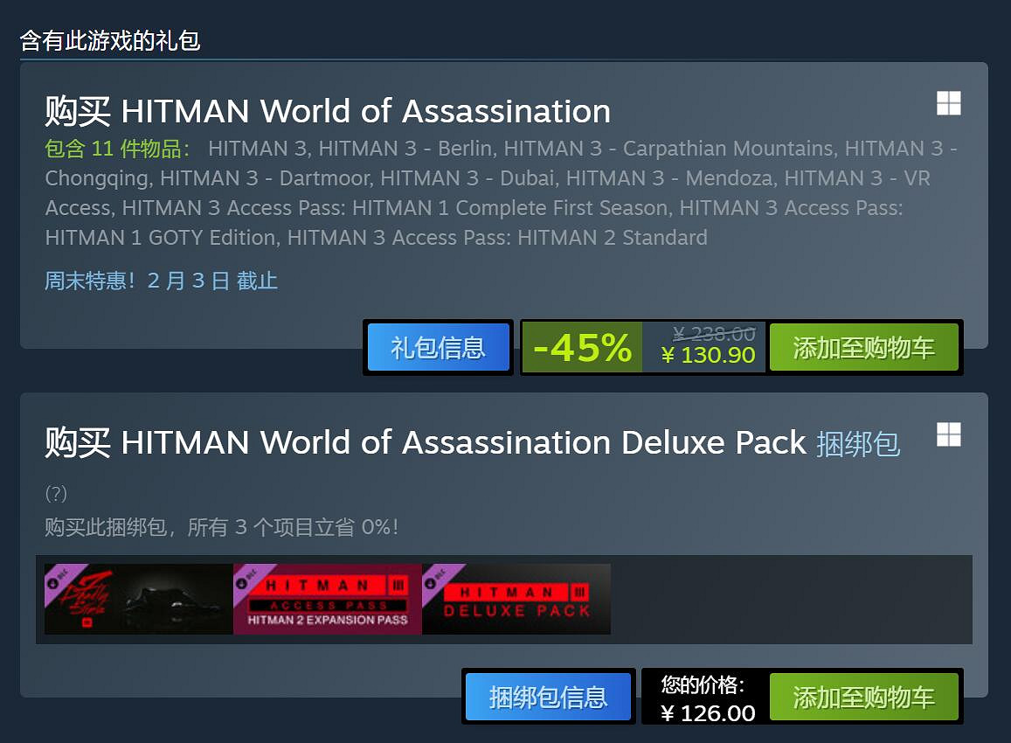
Task: Click Windows icon on World of Assassination package
Action: pyautogui.click(x=948, y=104)
